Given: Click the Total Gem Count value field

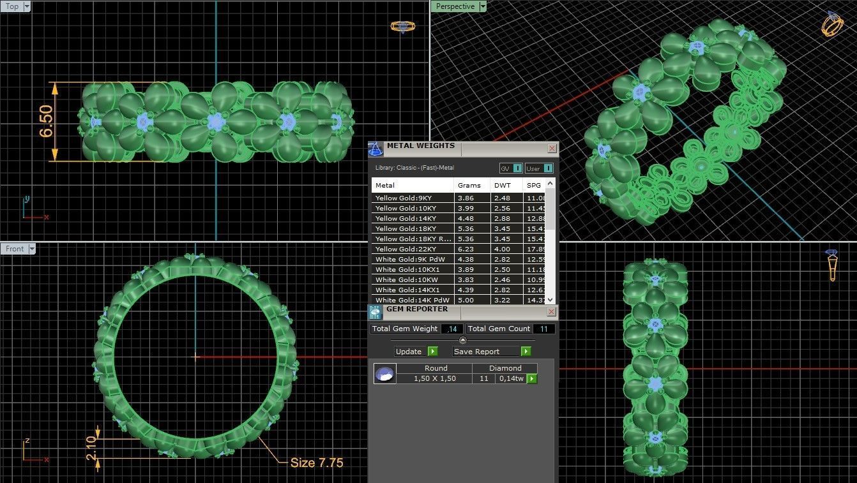Looking at the screenshot, I should pos(544,329).
